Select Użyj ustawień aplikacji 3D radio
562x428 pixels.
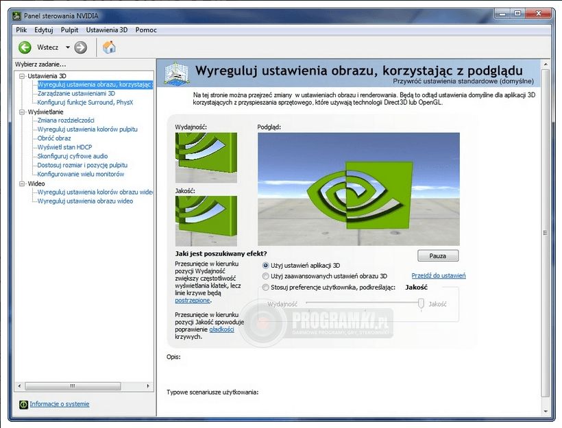click(266, 266)
